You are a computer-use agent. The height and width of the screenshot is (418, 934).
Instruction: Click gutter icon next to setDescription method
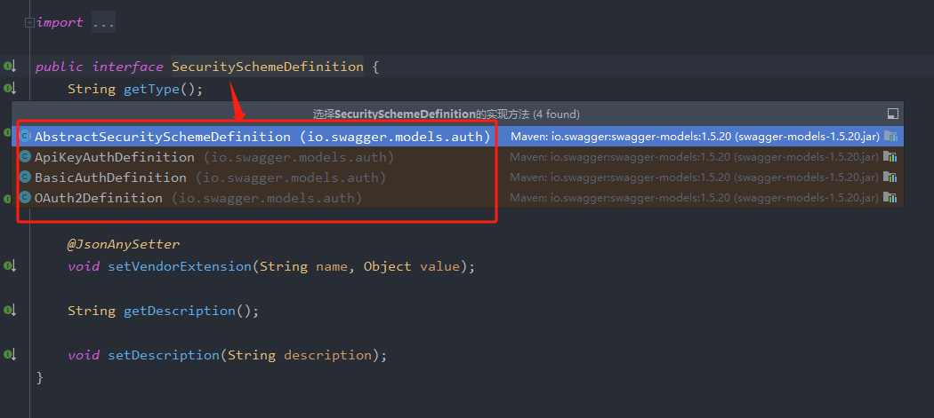10,355
